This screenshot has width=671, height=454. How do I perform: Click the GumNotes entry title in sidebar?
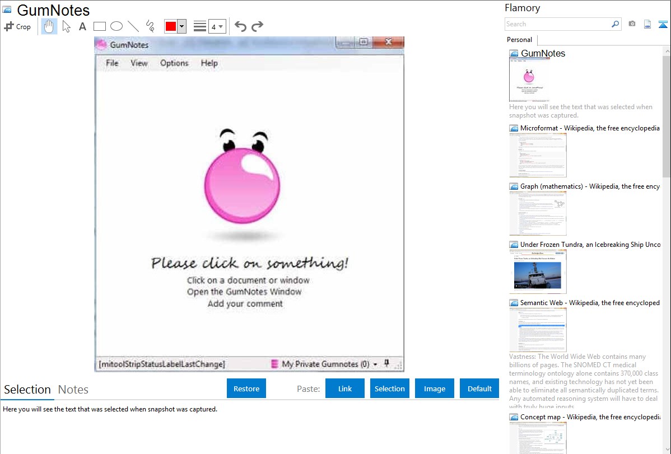click(543, 54)
